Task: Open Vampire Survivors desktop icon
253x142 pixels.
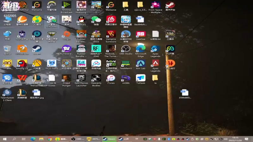Action: [111, 36]
